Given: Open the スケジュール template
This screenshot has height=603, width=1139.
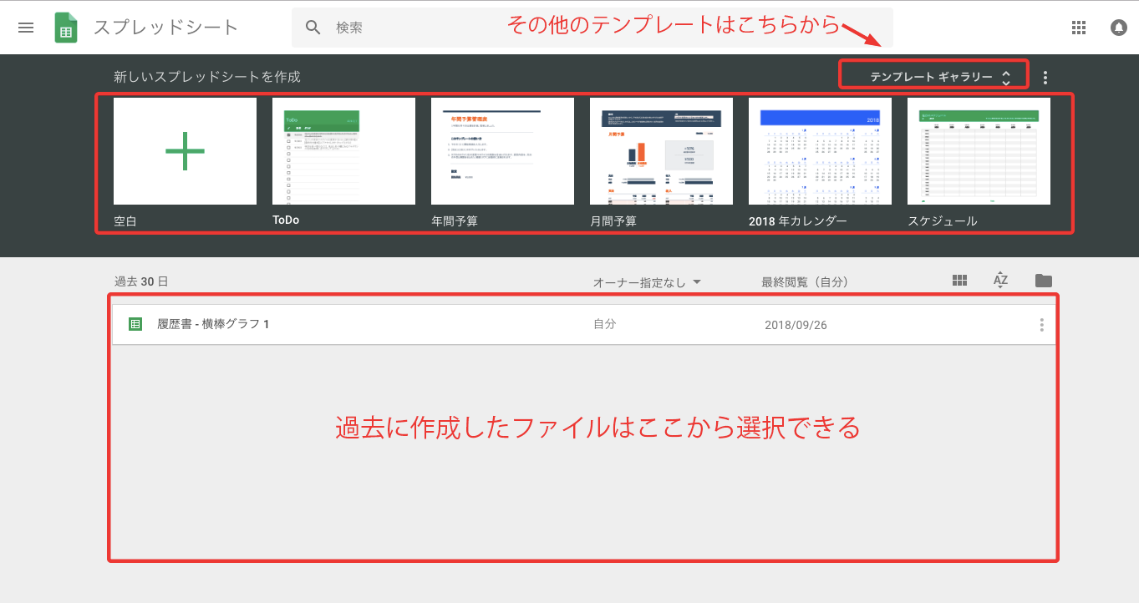Looking at the screenshot, I should (x=979, y=151).
